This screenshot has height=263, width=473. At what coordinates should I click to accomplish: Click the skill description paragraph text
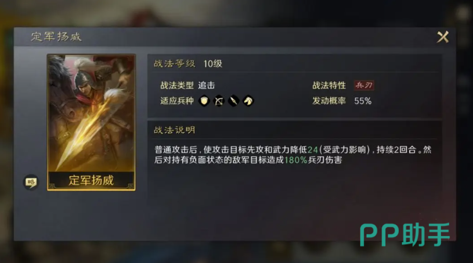click(293, 155)
